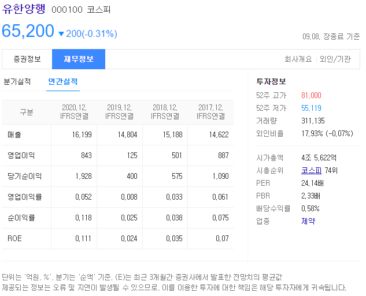Viewport: 366px width, 296px height.
Task: Click the current price 65,200
Action: [x=28, y=31]
